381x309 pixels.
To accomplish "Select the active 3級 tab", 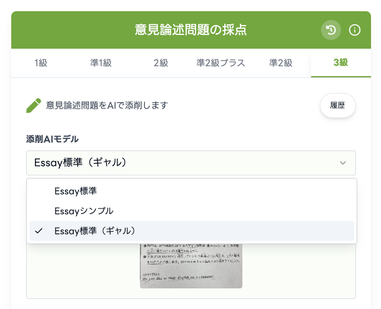I will [x=340, y=62].
